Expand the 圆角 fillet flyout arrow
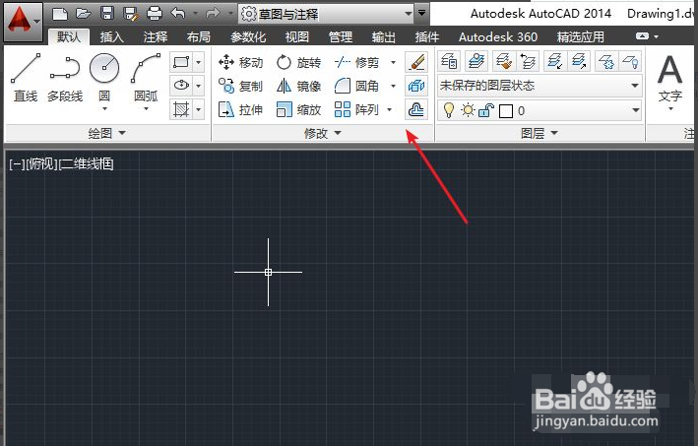The height and width of the screenshot is (446, 698). 393,86
